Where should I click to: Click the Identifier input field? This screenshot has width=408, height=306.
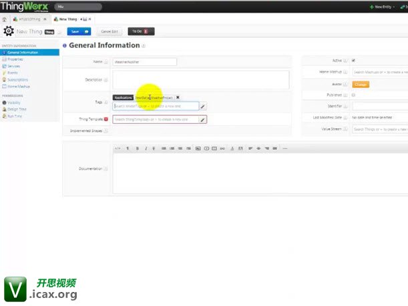(x=380, y=106)
